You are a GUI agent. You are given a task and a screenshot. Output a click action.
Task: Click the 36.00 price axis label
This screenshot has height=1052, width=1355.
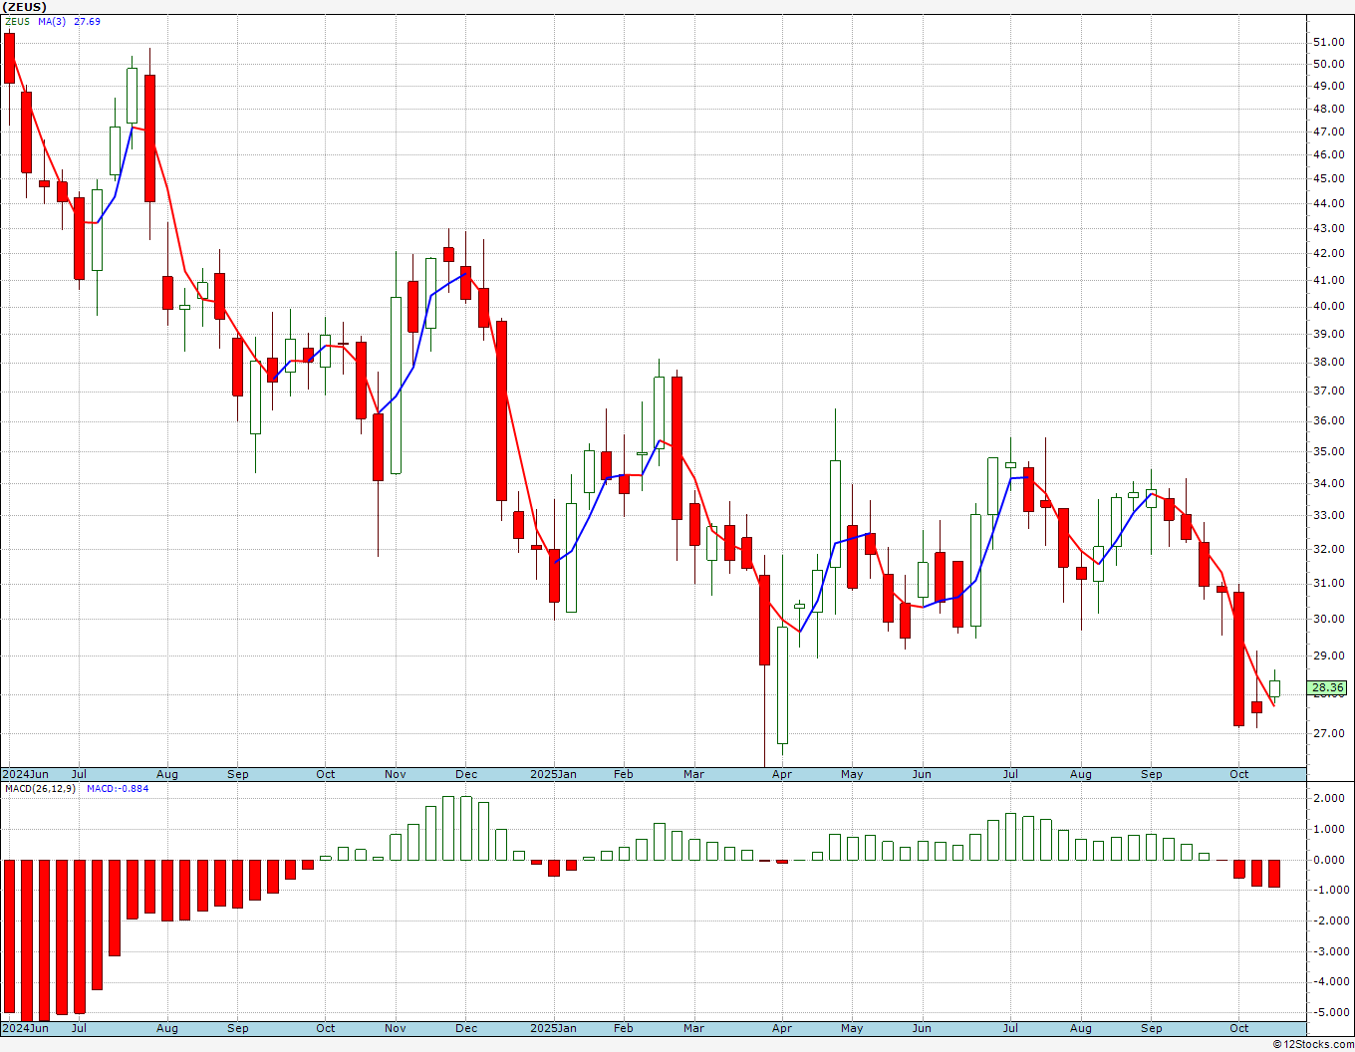click(x=1328, y=421)
